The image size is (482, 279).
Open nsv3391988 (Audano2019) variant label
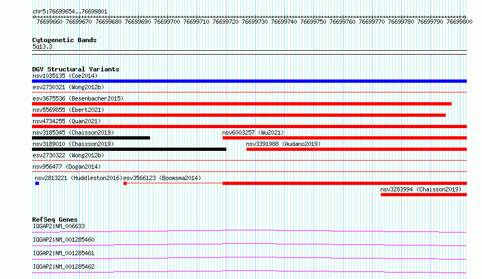[x=283, y=144]
